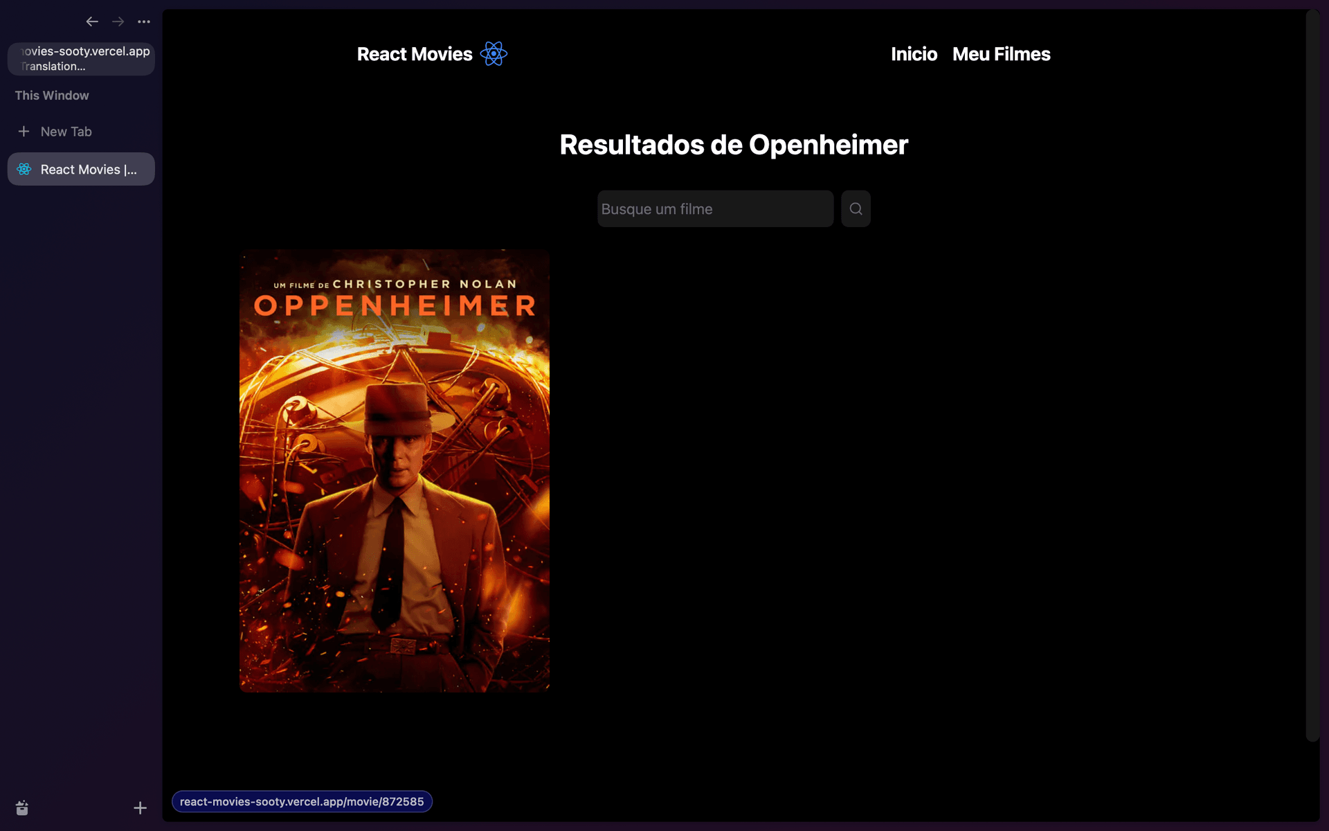Click the This Window section label
The image size is (1329, 831).
52,96
